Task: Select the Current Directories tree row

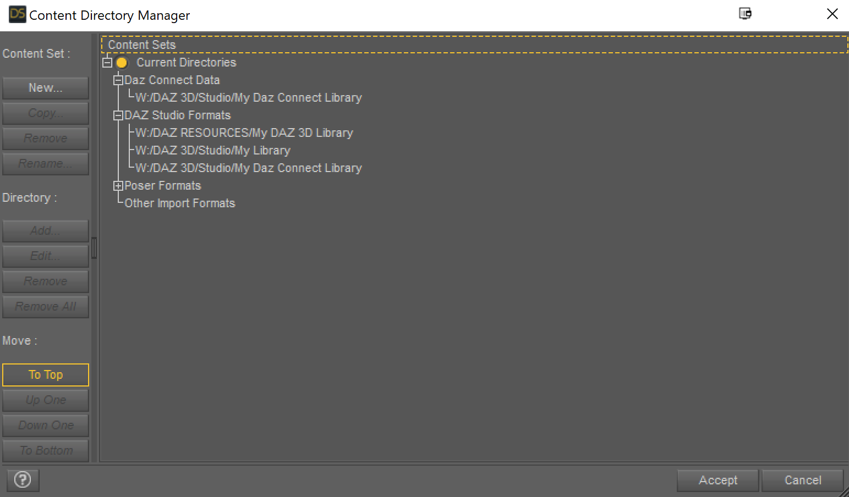Action: [x=187, y=63]
